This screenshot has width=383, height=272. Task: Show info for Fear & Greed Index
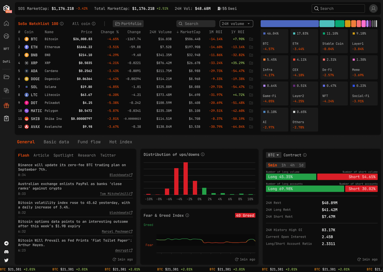coord(187,215)
